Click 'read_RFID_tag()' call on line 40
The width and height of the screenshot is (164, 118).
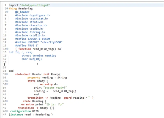coord(64,91)
